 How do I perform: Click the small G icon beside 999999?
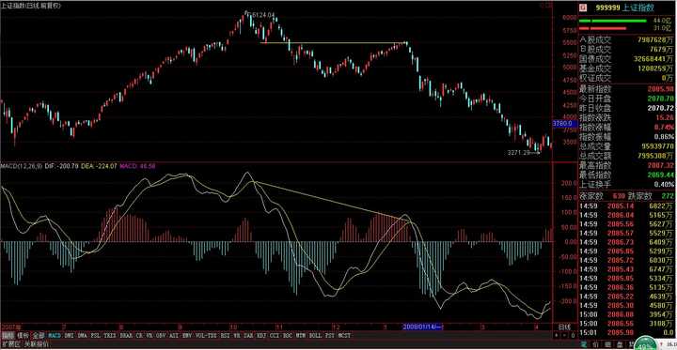(582, 8)
